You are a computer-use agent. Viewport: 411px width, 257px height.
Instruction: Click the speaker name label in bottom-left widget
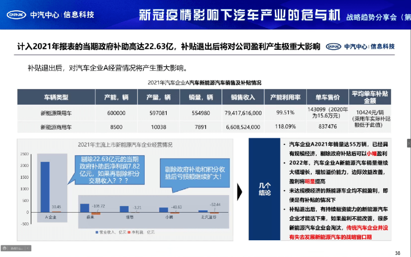(16, 248)
